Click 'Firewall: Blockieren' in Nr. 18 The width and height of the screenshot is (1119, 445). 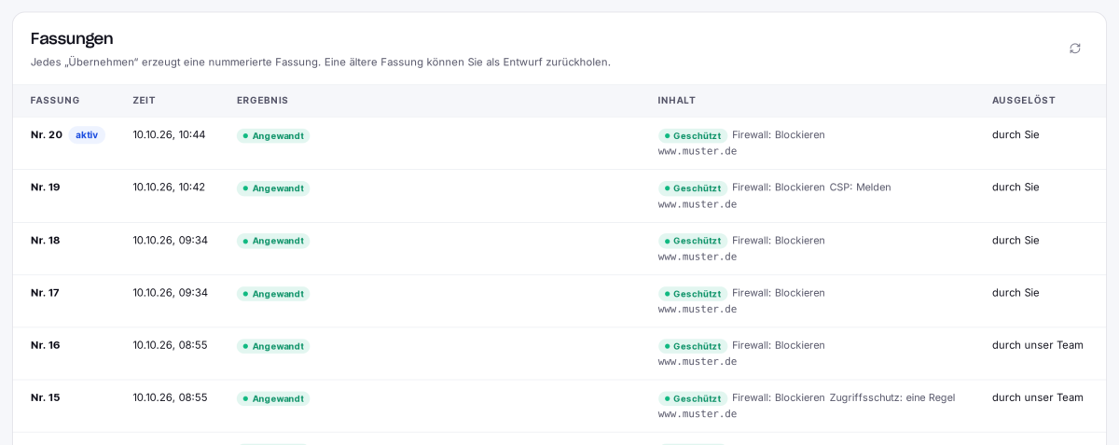click(779, 240)
